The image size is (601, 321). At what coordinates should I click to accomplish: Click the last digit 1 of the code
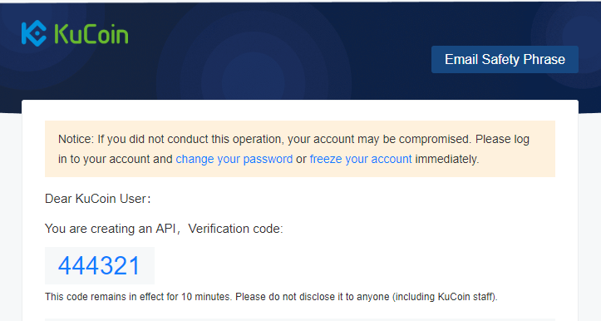pos(135,266)
